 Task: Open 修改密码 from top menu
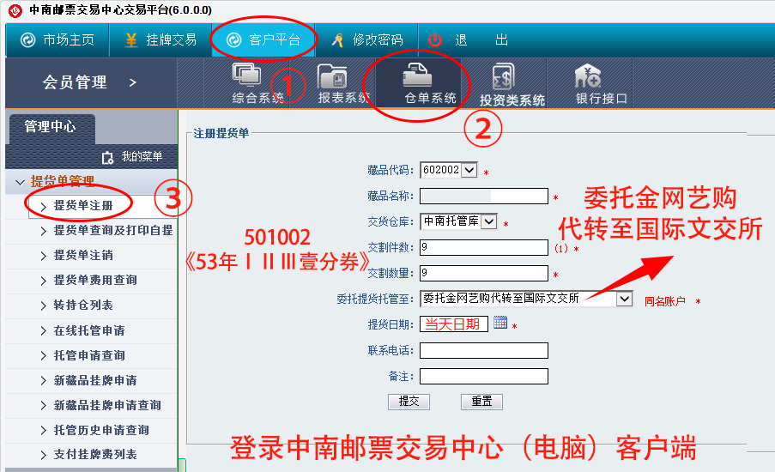click(x=366, y=40)
